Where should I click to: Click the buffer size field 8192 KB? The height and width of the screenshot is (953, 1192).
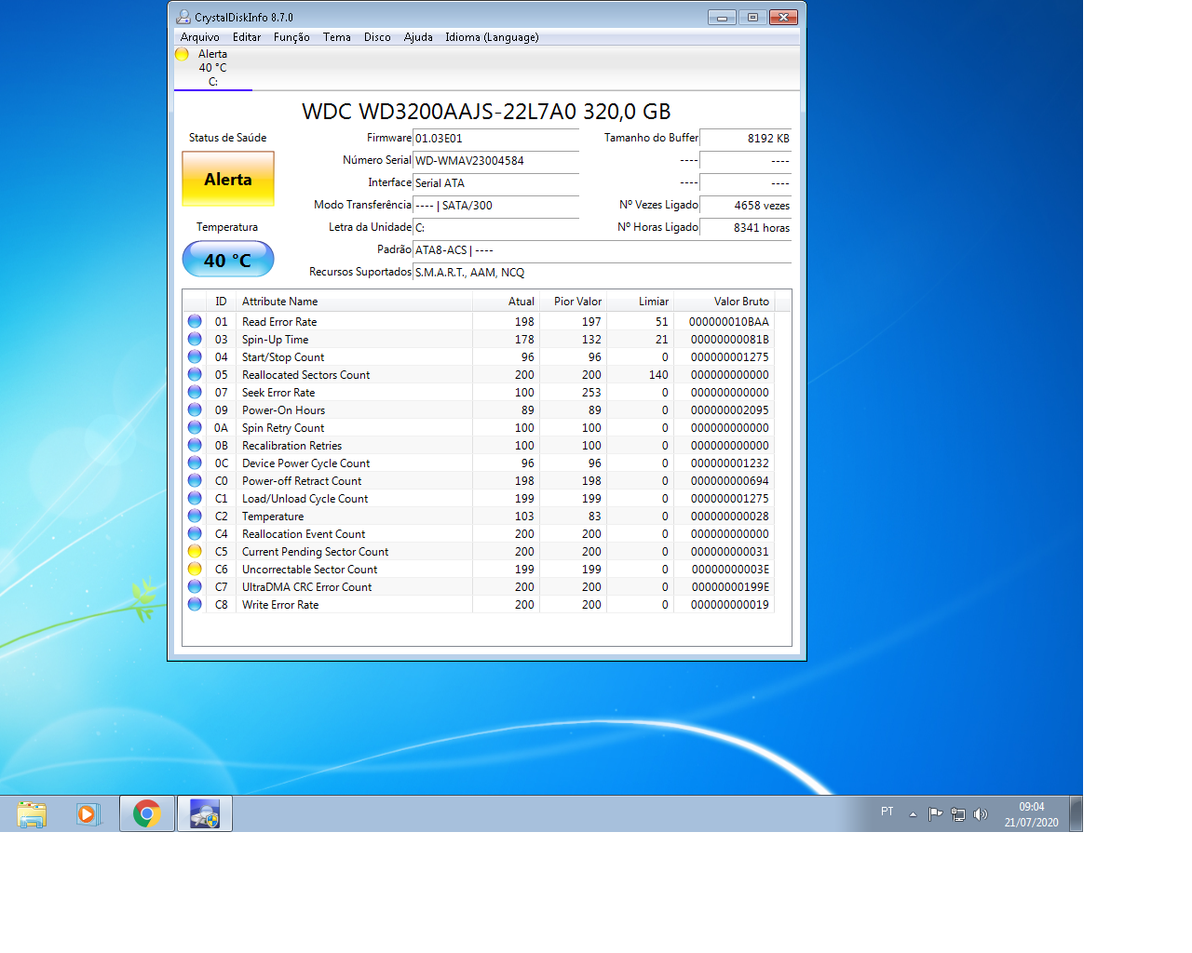[745, 138]
